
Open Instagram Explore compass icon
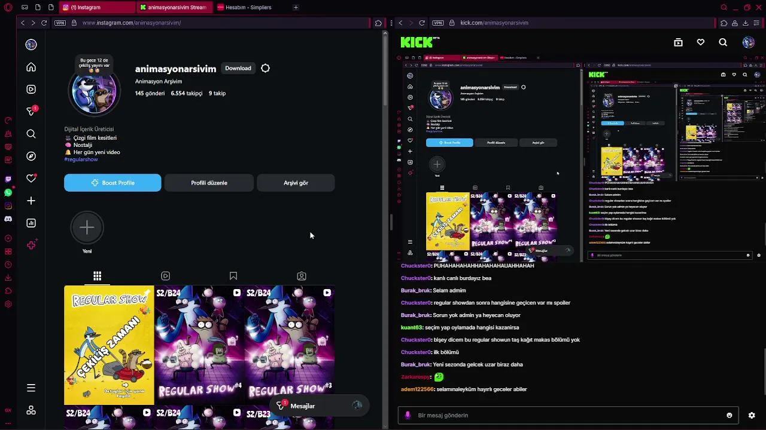point(31,156)
